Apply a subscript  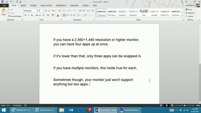pyautogui.click(x=40, y=15)
